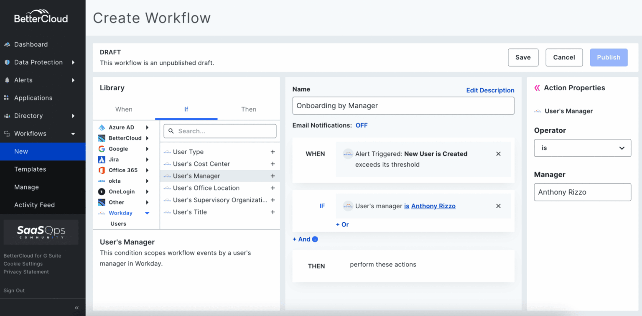Image resolution: width=642 pixels, height=316 pixels.
Task: Click the plus icon next to User Type
Action: click(x=273, y=152)
